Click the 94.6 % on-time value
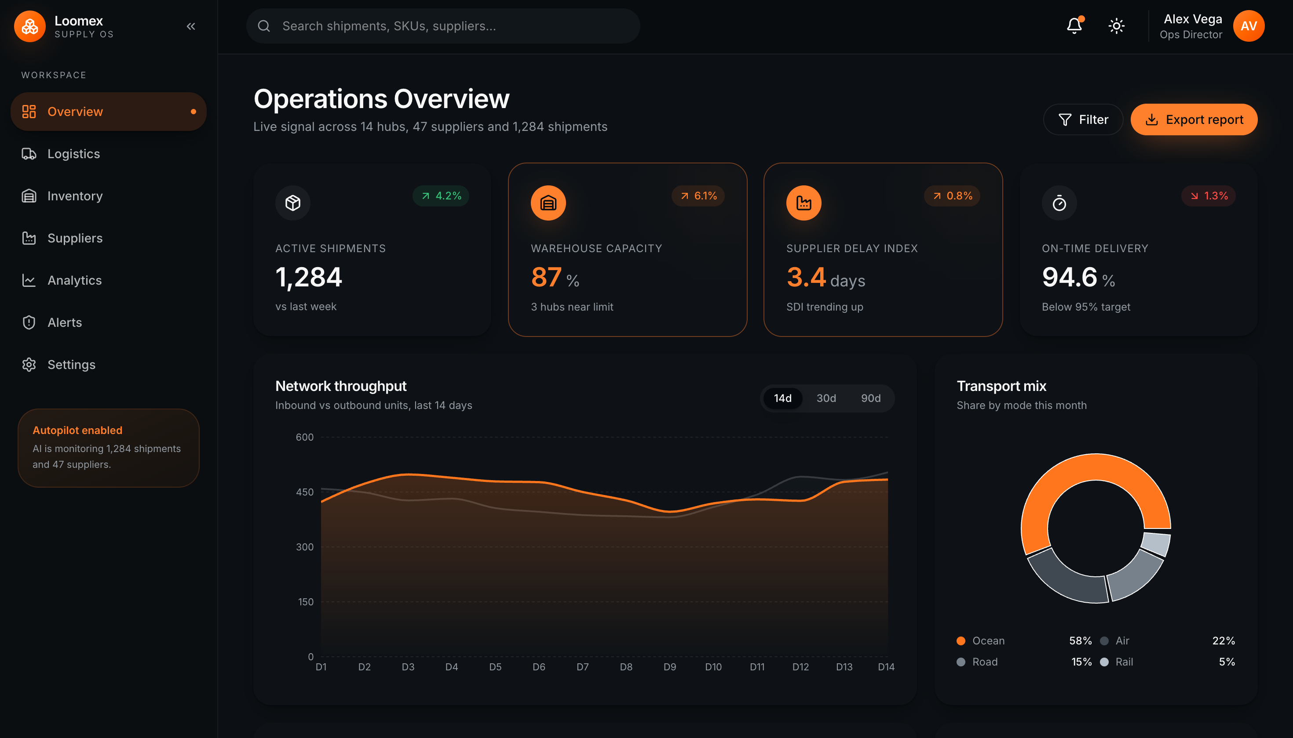 pos(1078,277)
